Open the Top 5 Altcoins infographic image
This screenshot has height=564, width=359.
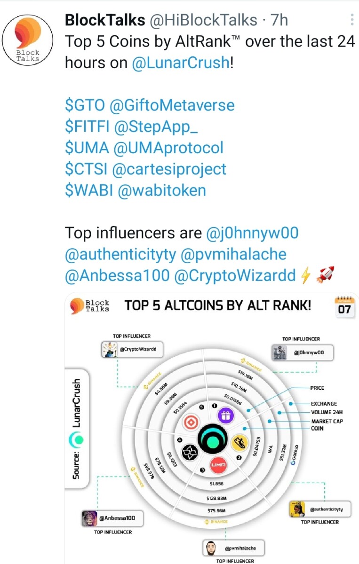coord(212,428)
